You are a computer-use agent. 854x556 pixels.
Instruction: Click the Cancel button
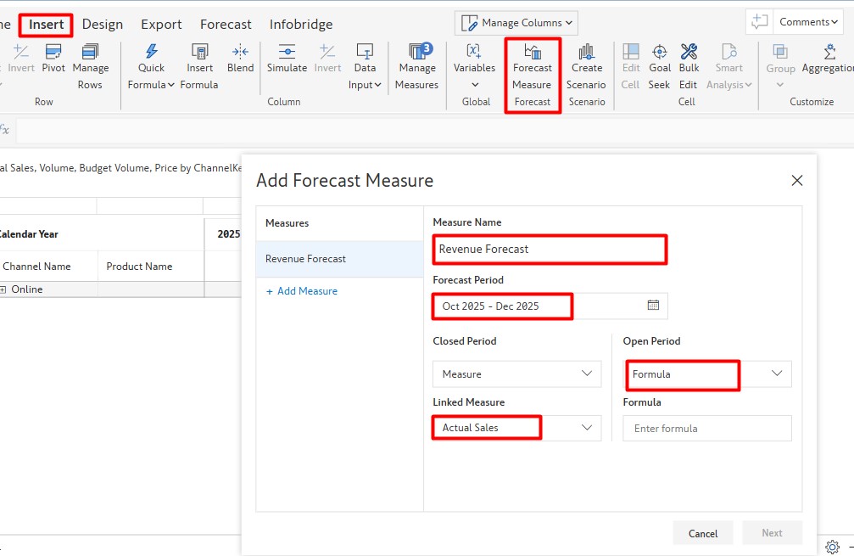(x=702, y=533)
